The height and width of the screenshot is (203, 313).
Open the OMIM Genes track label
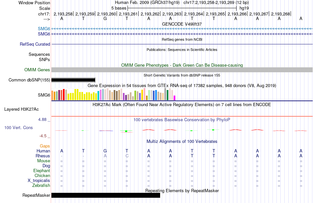coord(37,70)
